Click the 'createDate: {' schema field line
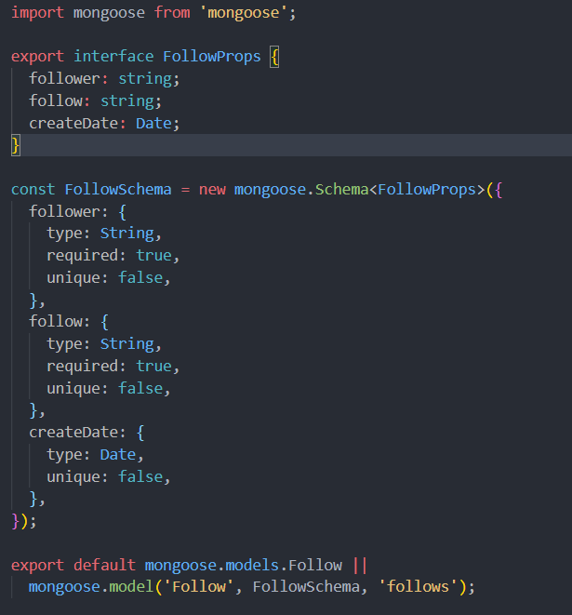Screen dimensions: 572x615 pos(86,433)
